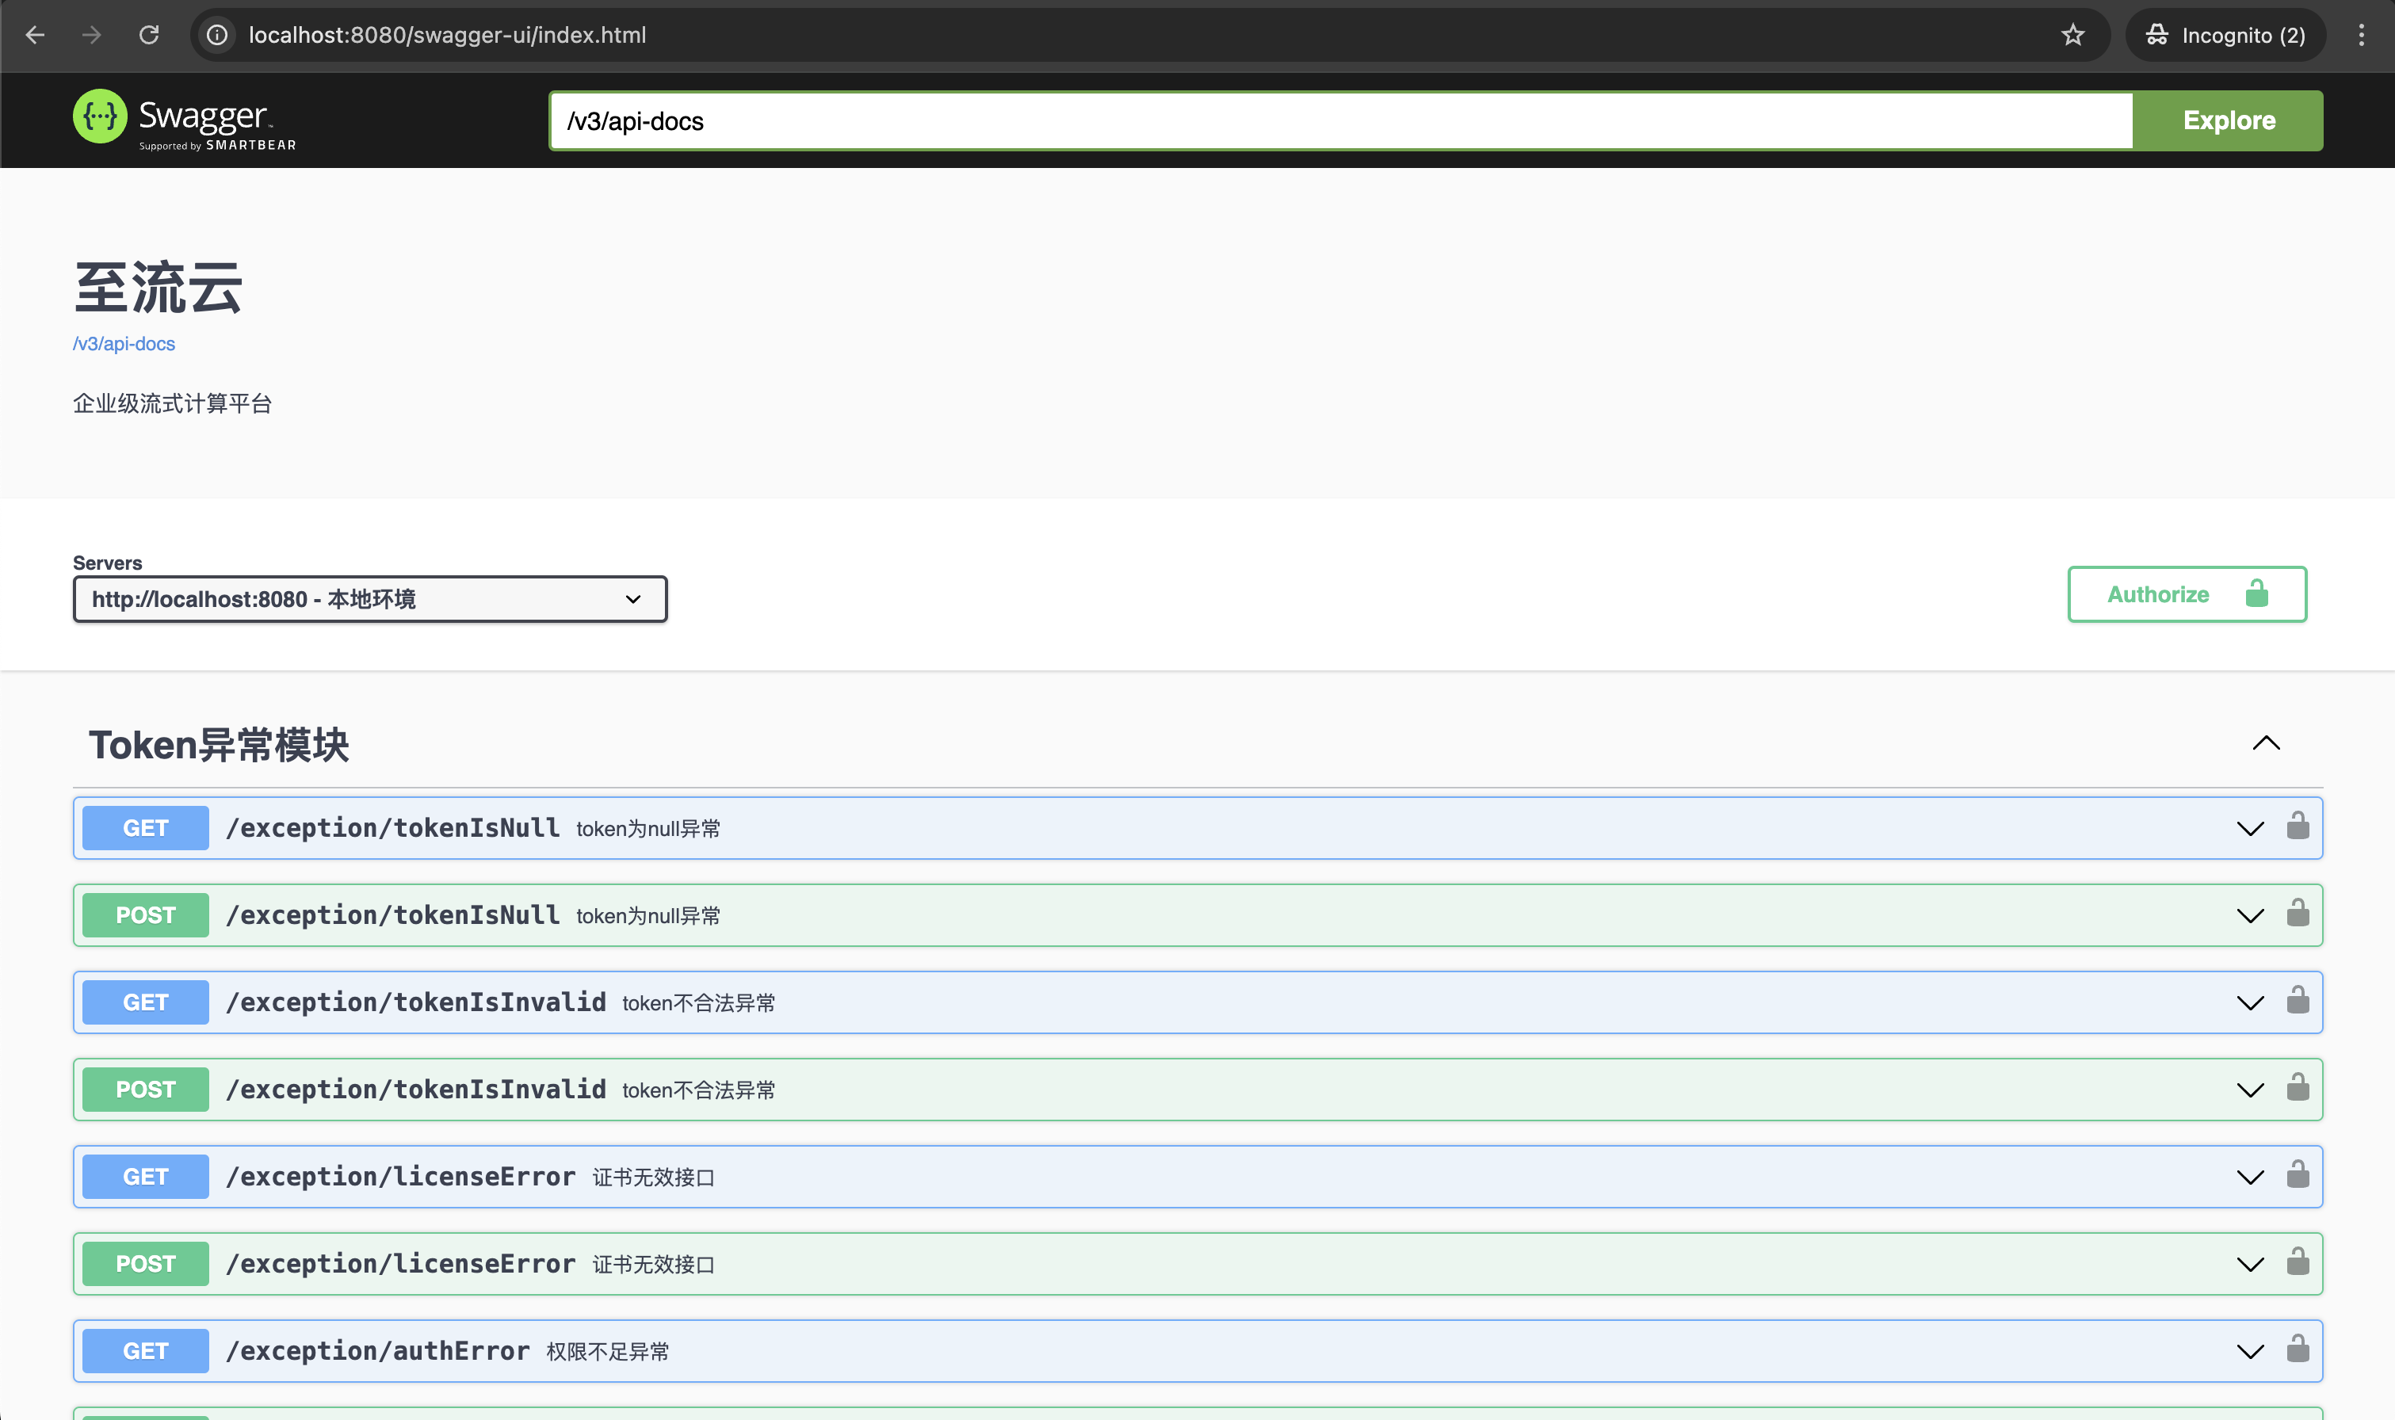The image size is (2395, 1420).
Task: Open the Incognito profile indicator
Action: point(2225,36)
